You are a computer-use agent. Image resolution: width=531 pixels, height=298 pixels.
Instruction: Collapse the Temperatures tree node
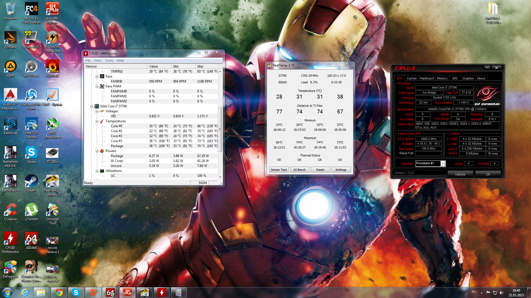point(97,121)
